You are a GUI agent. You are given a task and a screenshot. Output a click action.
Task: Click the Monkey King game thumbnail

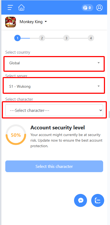(x=11, y=22)
